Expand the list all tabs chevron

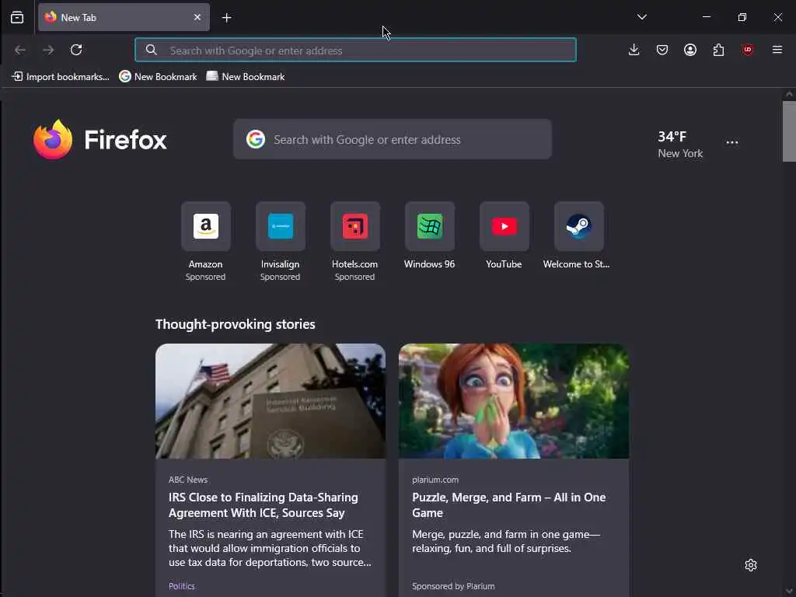pos(641,17)
